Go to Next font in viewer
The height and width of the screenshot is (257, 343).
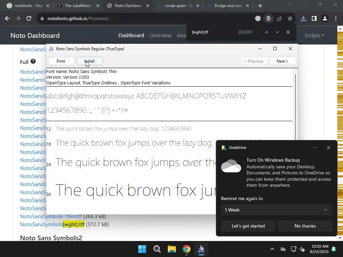click(x=283, y=61)
